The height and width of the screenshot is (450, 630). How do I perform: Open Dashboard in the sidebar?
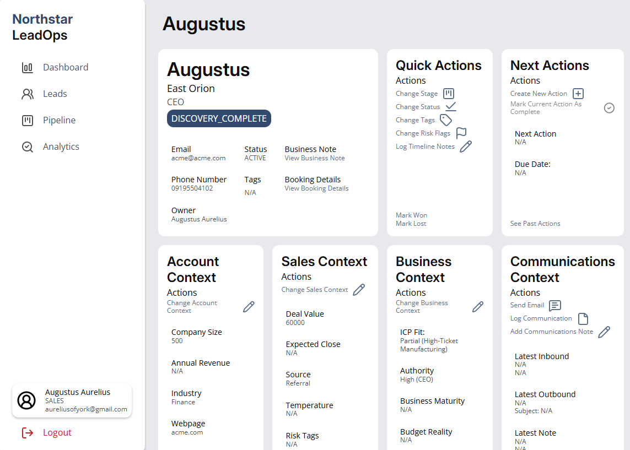tap(65, 67)
